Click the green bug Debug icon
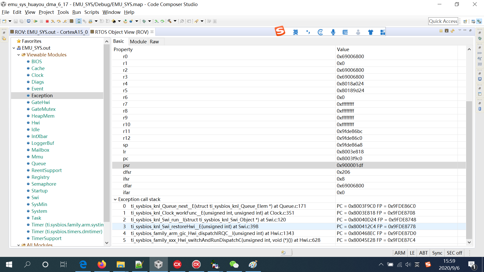 coord(144,21)
